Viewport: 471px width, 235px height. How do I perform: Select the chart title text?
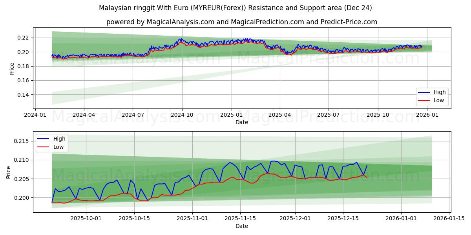pyautogui.click(x=235, y=7)
